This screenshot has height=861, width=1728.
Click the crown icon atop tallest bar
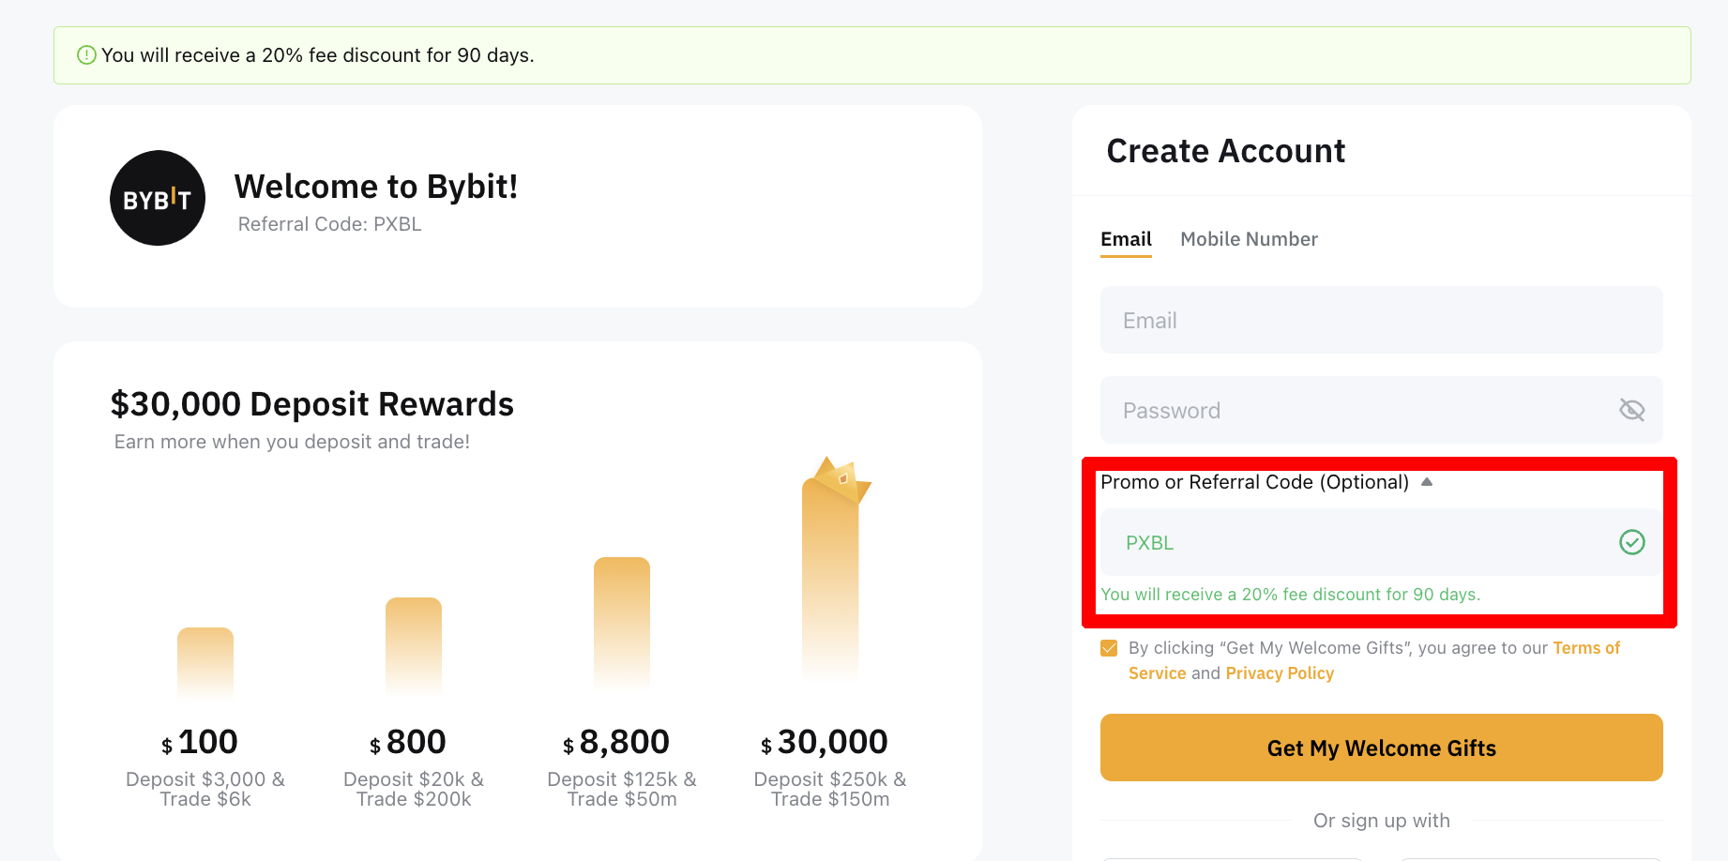click(841, 479)
